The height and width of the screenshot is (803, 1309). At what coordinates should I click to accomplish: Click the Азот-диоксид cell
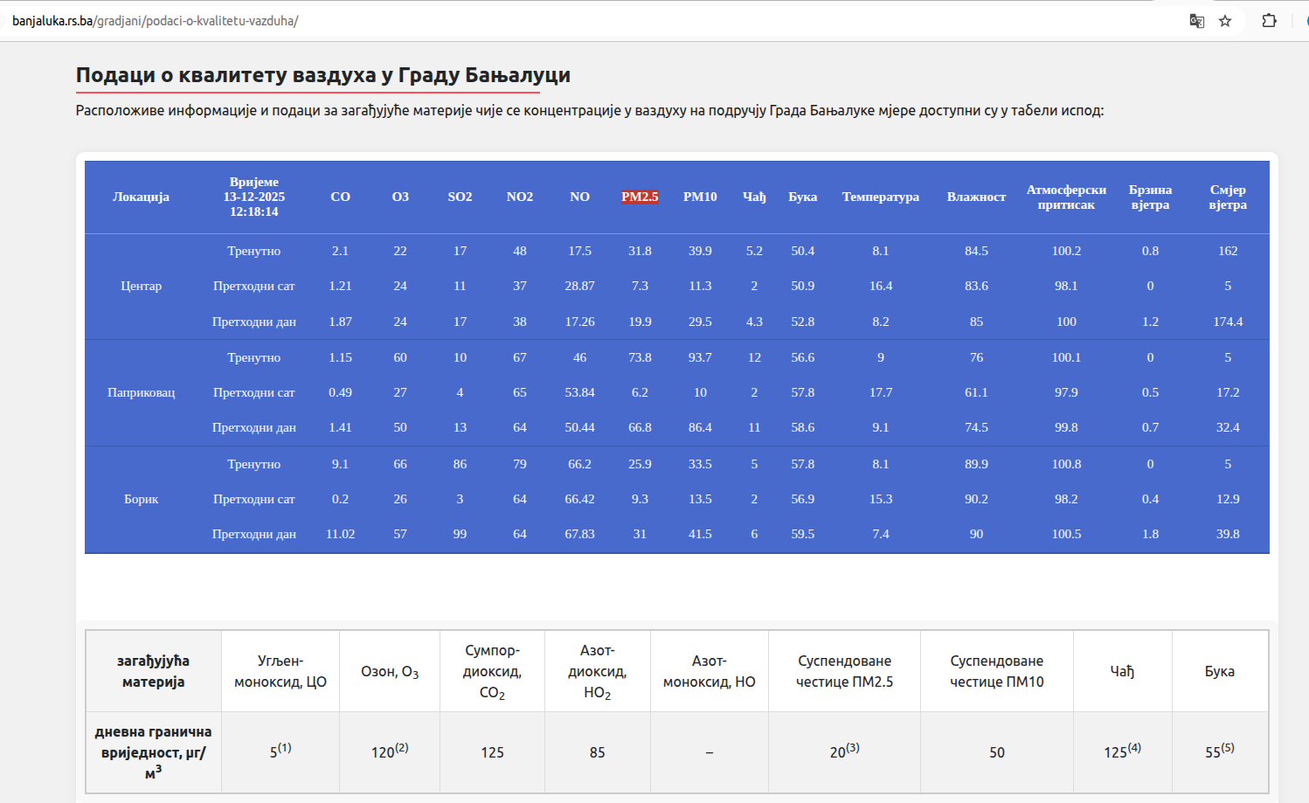pyautogui.click(x=598, y=671)
